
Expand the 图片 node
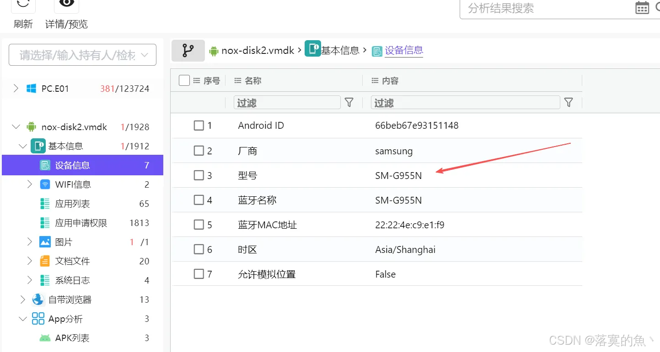(30, 242)
